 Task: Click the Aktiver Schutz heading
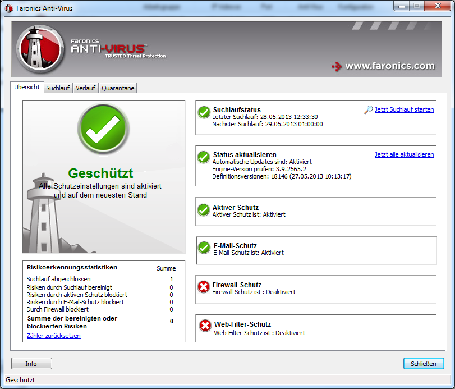click(x=235, y=208)
